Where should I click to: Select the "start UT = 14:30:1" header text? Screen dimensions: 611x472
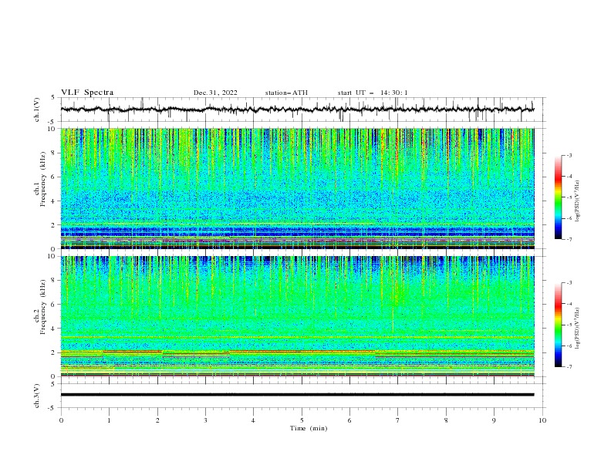point(373,93)
